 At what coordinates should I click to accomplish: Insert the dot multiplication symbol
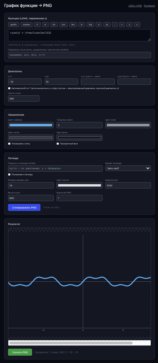pyautogui.click(x=115, y=25)
